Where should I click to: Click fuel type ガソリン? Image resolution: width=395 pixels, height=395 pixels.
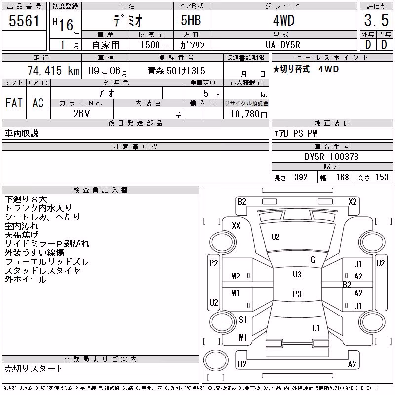192,45
